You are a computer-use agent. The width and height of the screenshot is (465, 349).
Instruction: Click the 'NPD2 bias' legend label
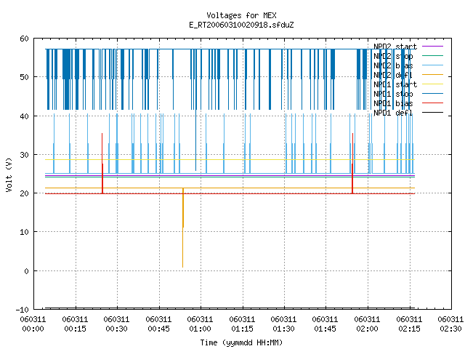click(x=393, y=65)
